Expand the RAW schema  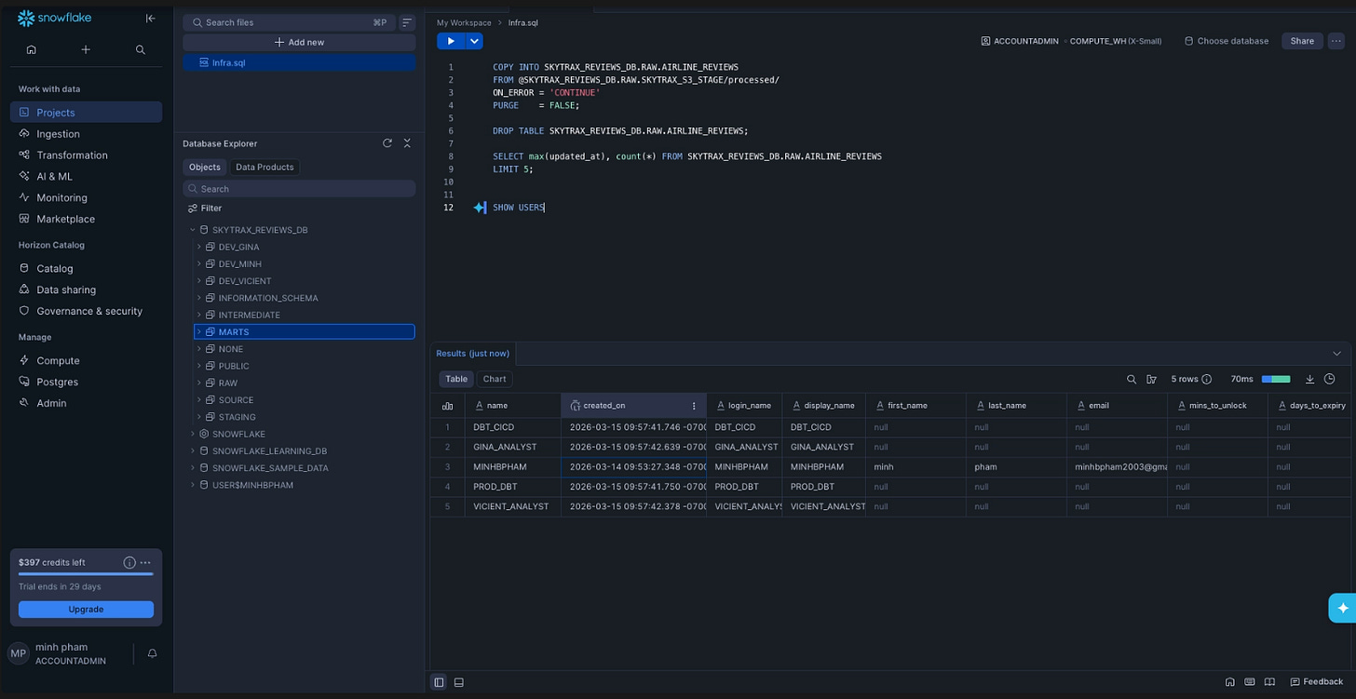[x=199, y=383]
